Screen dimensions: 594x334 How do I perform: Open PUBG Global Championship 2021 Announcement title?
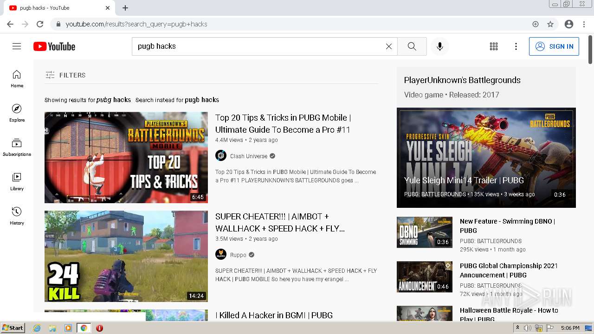click(x=509, y=270)
